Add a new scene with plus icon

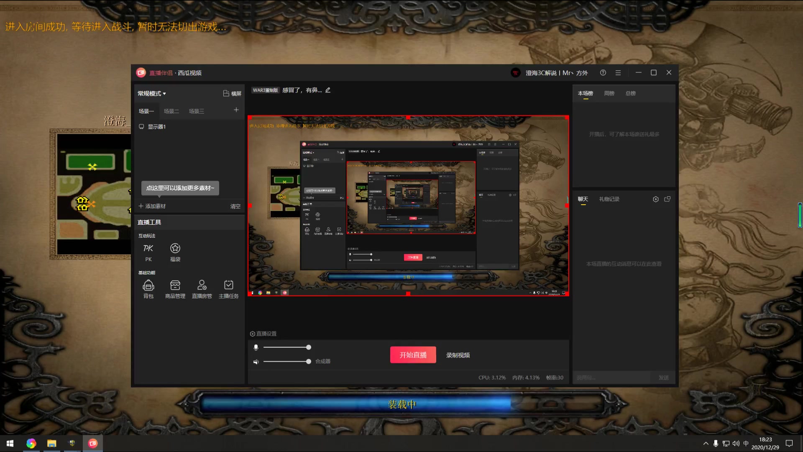(x=236, y=110)
